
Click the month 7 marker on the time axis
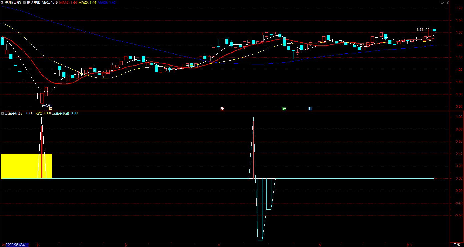pos(126,245)
